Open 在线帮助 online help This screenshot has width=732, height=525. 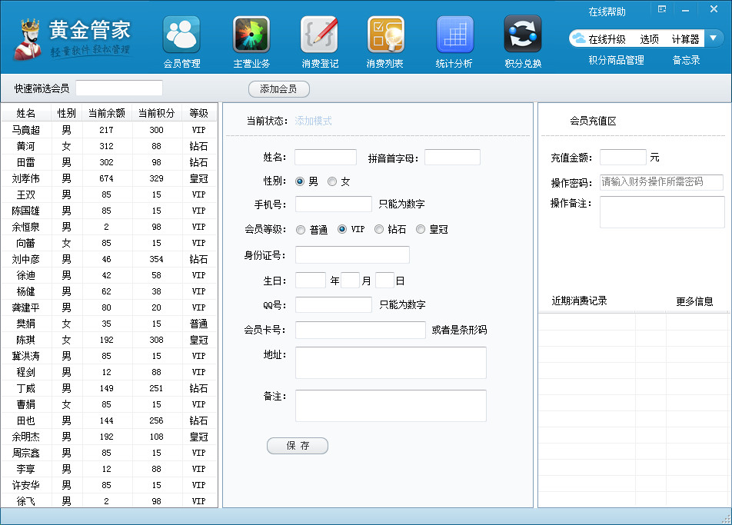607,12
